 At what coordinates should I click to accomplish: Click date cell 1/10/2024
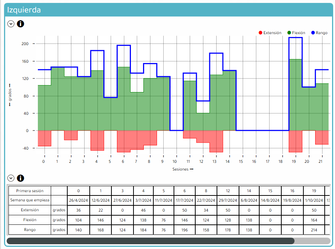(x=314, y=200)
